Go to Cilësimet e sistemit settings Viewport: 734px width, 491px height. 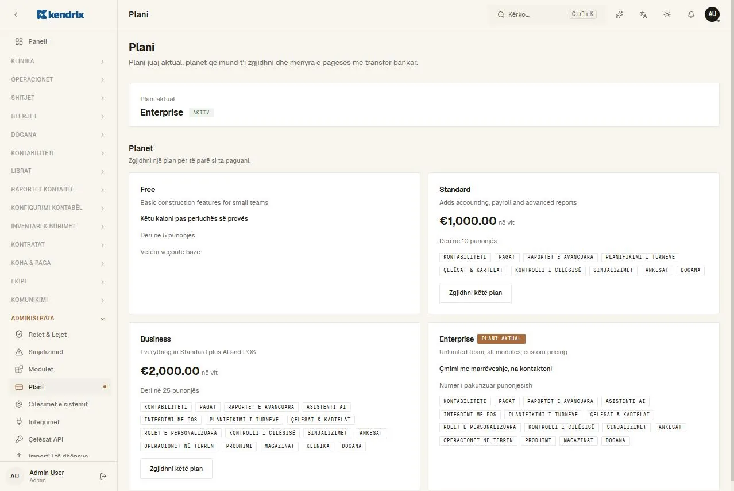58,404
